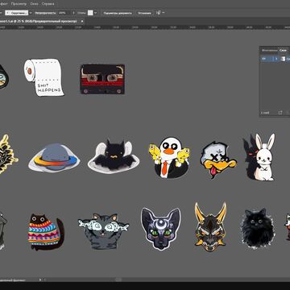The image size is (290, 290).
Task: Expand the brush definition dropdown arrow
Action: 31,13
